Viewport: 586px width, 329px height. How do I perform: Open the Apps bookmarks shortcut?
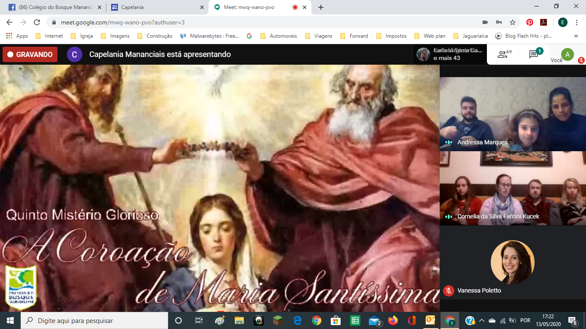click(x=17, y=36)
